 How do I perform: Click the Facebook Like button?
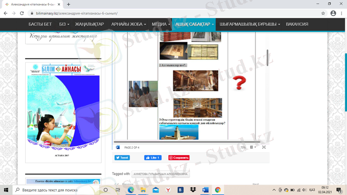(x=153, y=158)
